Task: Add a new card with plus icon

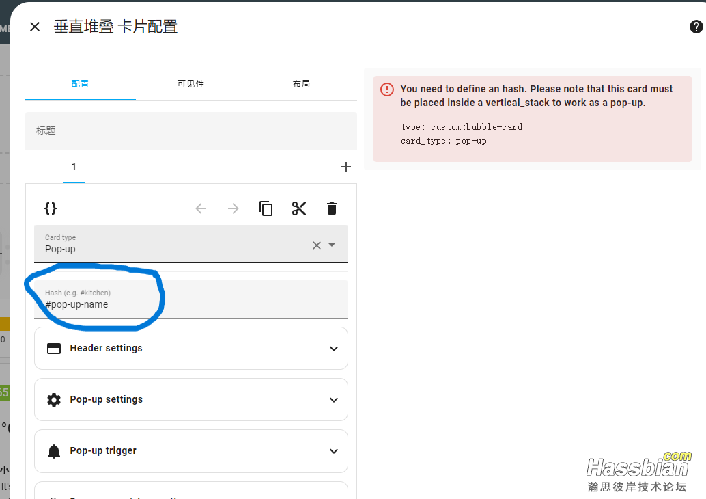Action: [345, 167]
